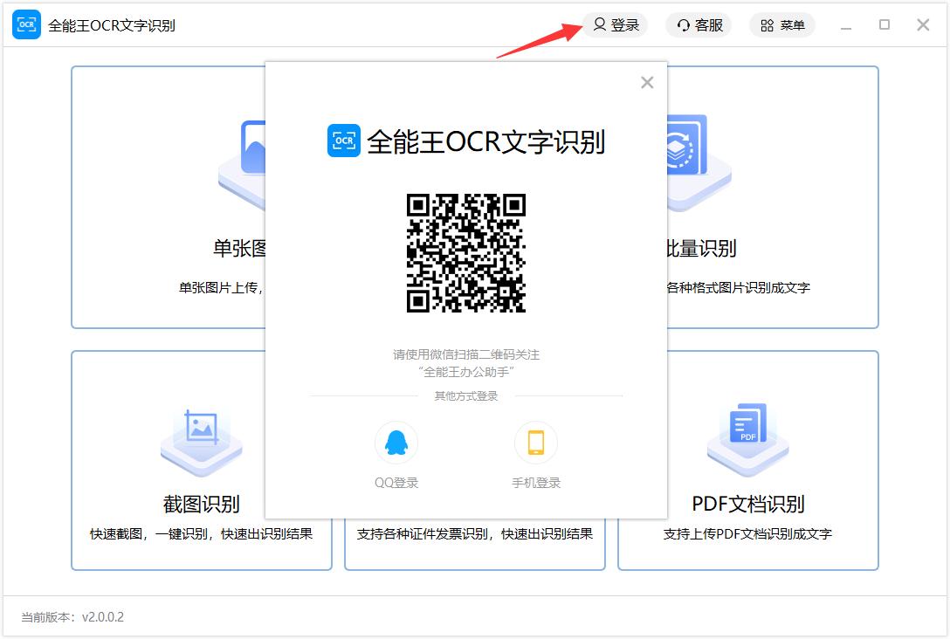Open the 批量识别 card title
Image resolution: width=950 pixels, height=639 pixels.
click(x=700, y=249)
